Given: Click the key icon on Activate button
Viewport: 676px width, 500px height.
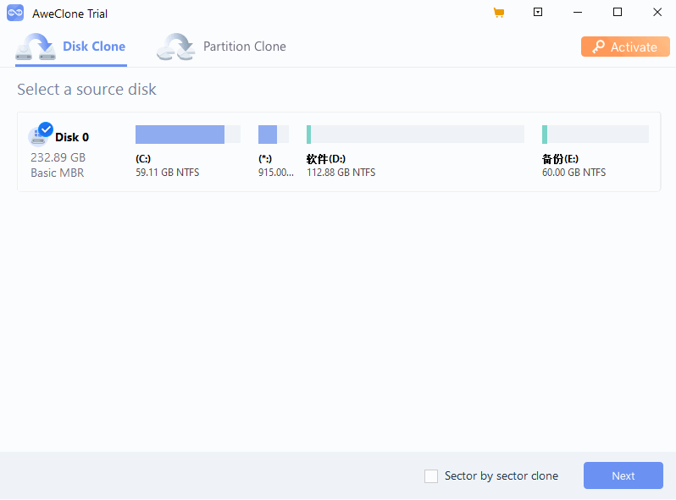Looking at the screenshot, I should 598,47.
